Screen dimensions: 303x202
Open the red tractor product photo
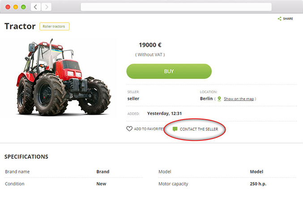pos(63,78)
